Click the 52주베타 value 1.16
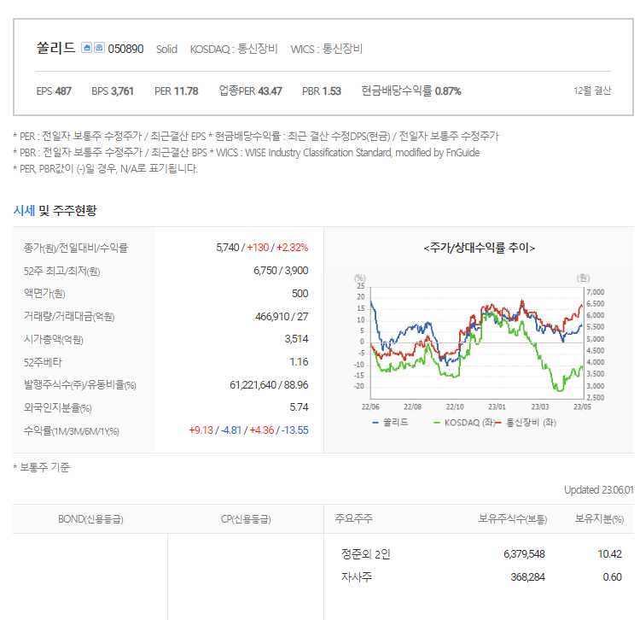Screen dimensions: 640x620 (299, 362)
